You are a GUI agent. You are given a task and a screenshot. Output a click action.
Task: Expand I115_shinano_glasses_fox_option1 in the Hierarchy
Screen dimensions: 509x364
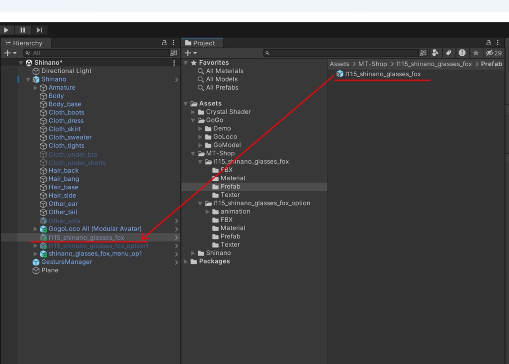(x=36, y=245)
